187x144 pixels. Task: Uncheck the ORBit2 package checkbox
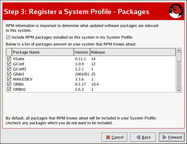tap(9, 89)
